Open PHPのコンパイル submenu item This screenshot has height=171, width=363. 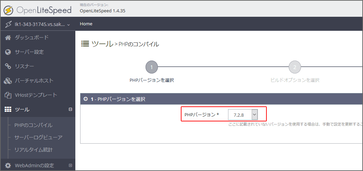click(34, 125)
